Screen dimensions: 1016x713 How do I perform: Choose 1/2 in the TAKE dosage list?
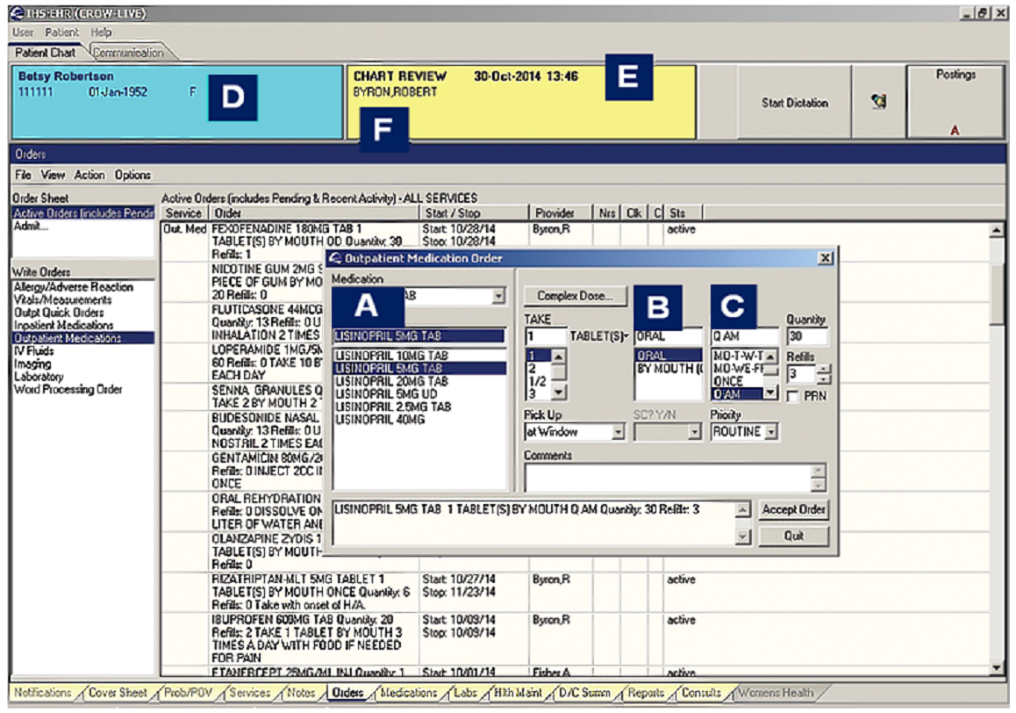pyautogui.click(x=538, y=381)
